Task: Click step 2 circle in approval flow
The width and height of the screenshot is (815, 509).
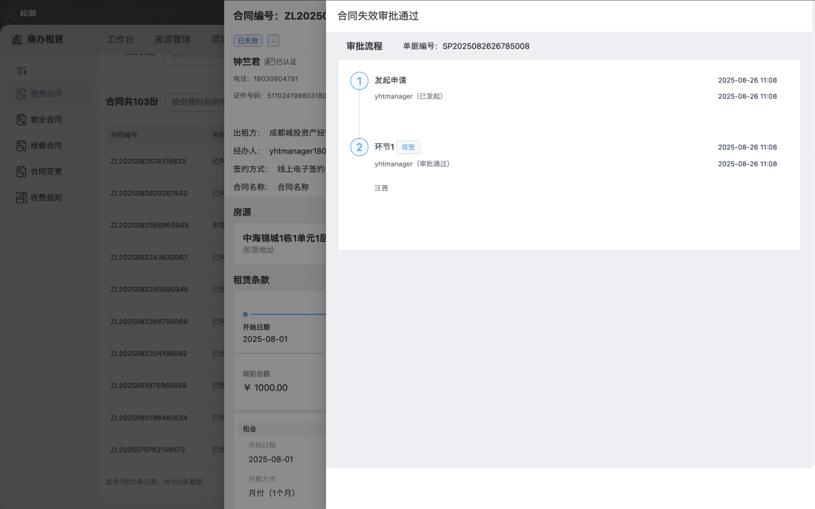Action: (359, 147)
